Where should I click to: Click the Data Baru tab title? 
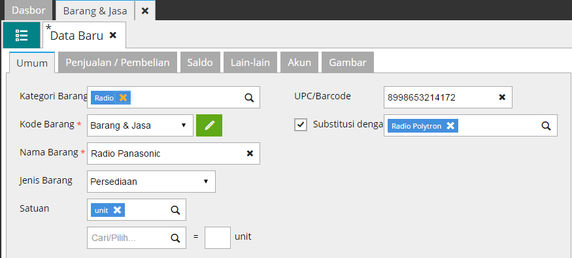click(x=76, y=36)
